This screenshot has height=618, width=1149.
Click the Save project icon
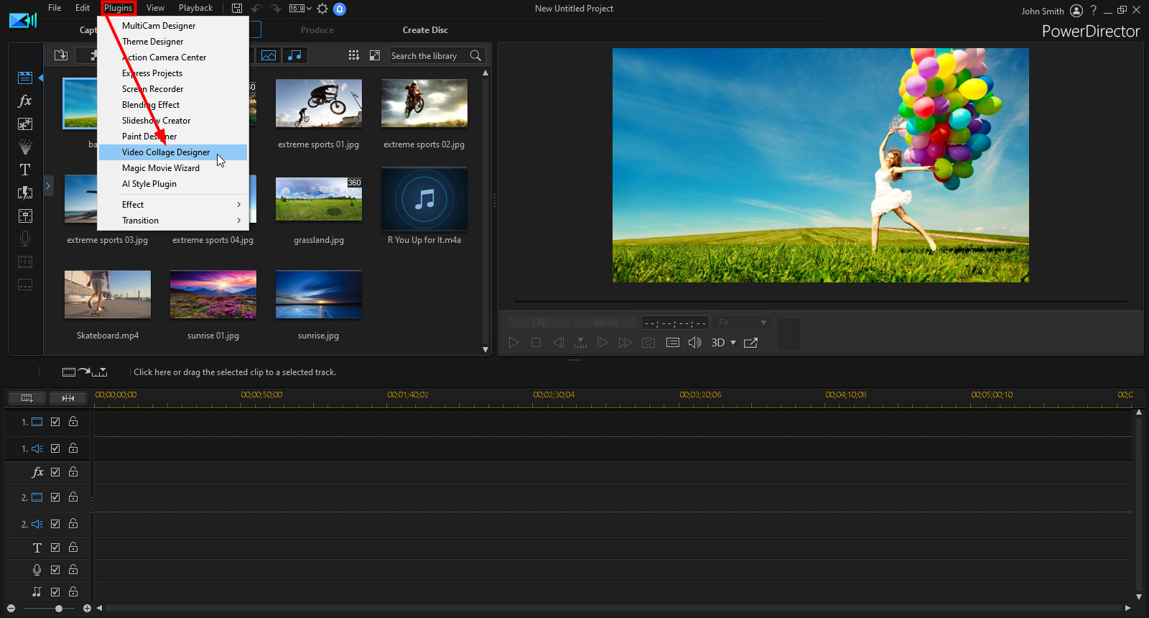click(x=237, y=9)
